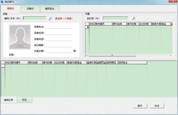Switch to the 还期刊 tab
178x115 pixels.
click(x=30, y=9)
